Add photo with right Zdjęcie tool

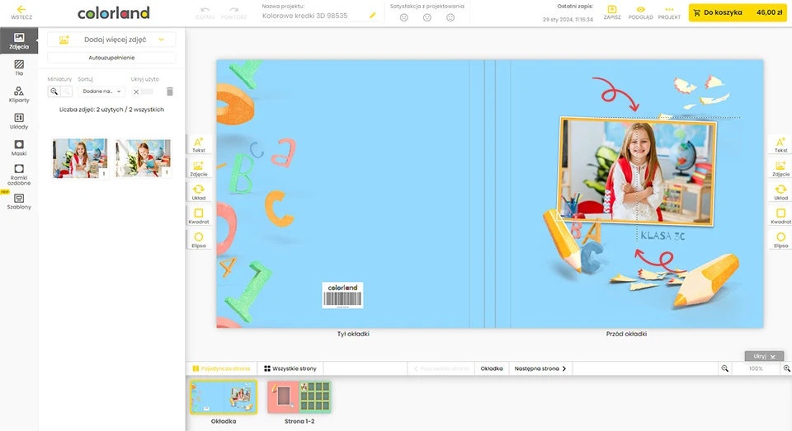click(x=780, y=168)
